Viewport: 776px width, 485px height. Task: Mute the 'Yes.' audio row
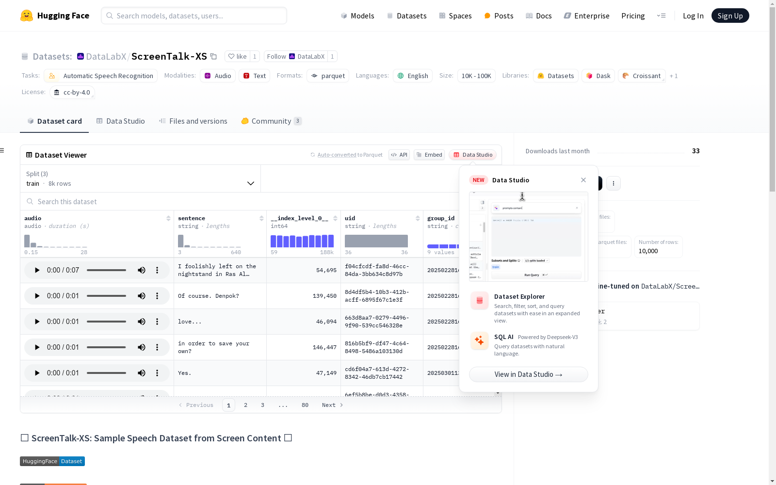tap(142, 373)
